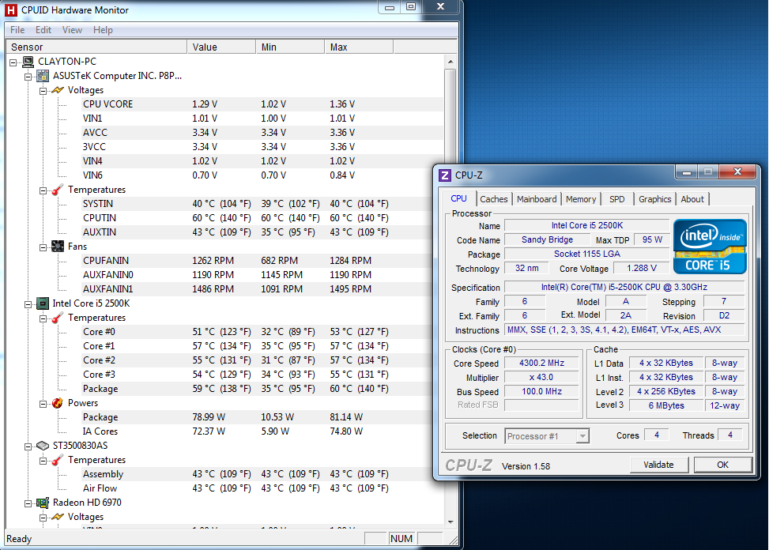The width and height of the screenshot is (769, 550).
Task: Click the Validate button in CPU-Z
Action: tap(658, 465)
